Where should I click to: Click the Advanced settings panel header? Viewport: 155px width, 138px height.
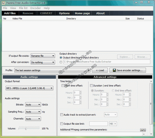coord(105,77)
